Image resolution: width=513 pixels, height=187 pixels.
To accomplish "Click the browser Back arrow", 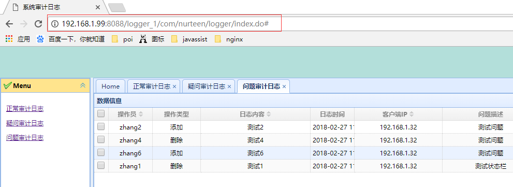I will pos(9,24).
